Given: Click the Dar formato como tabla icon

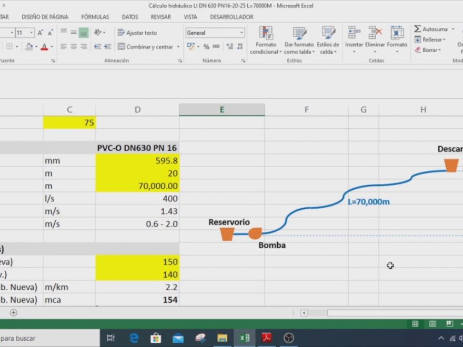Looking at the screenshot, I should (x=299, y=34).
